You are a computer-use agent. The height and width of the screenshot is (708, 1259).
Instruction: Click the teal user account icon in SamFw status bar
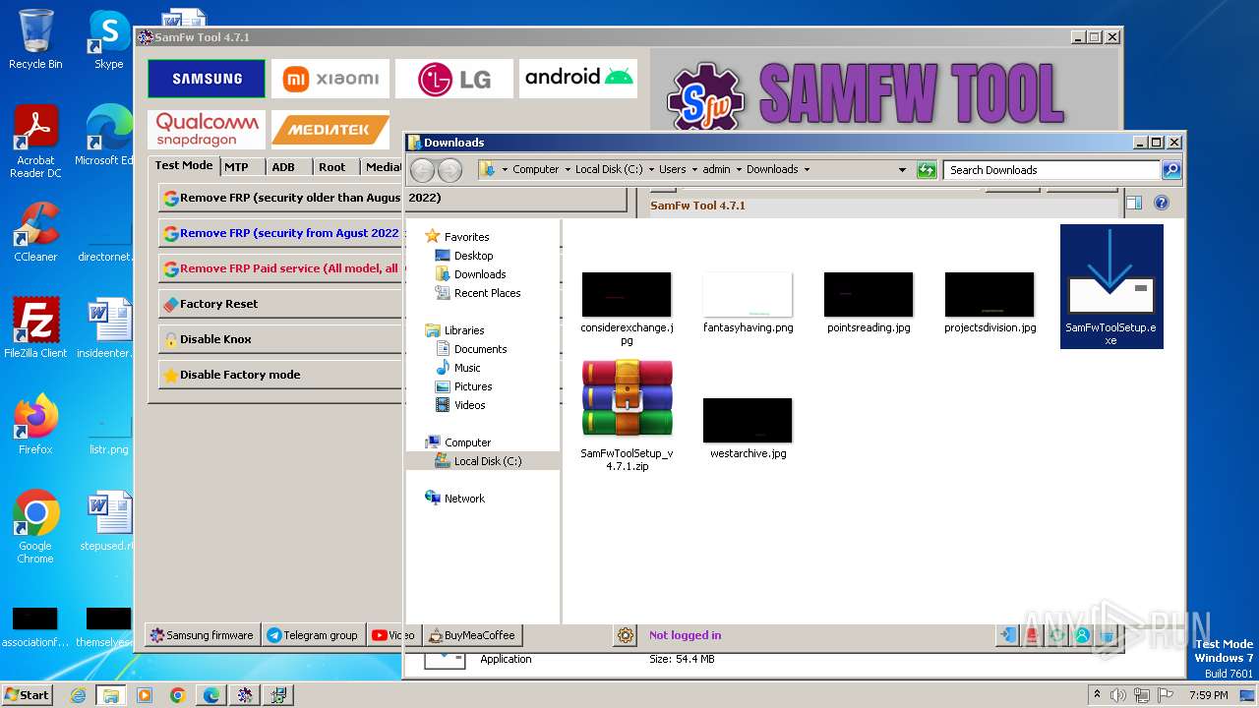click(x=1082, y=635)
